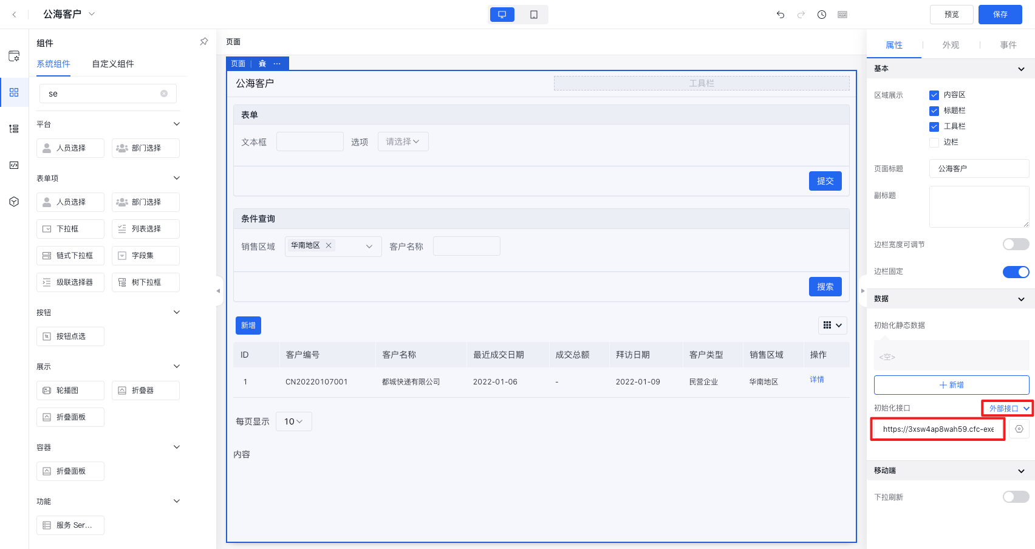Image resolution: width=1035 pixels, height=549 pixels.
Task: Switch to the 属性 tab
Action: pyautogui.click(x=894, y=45)
